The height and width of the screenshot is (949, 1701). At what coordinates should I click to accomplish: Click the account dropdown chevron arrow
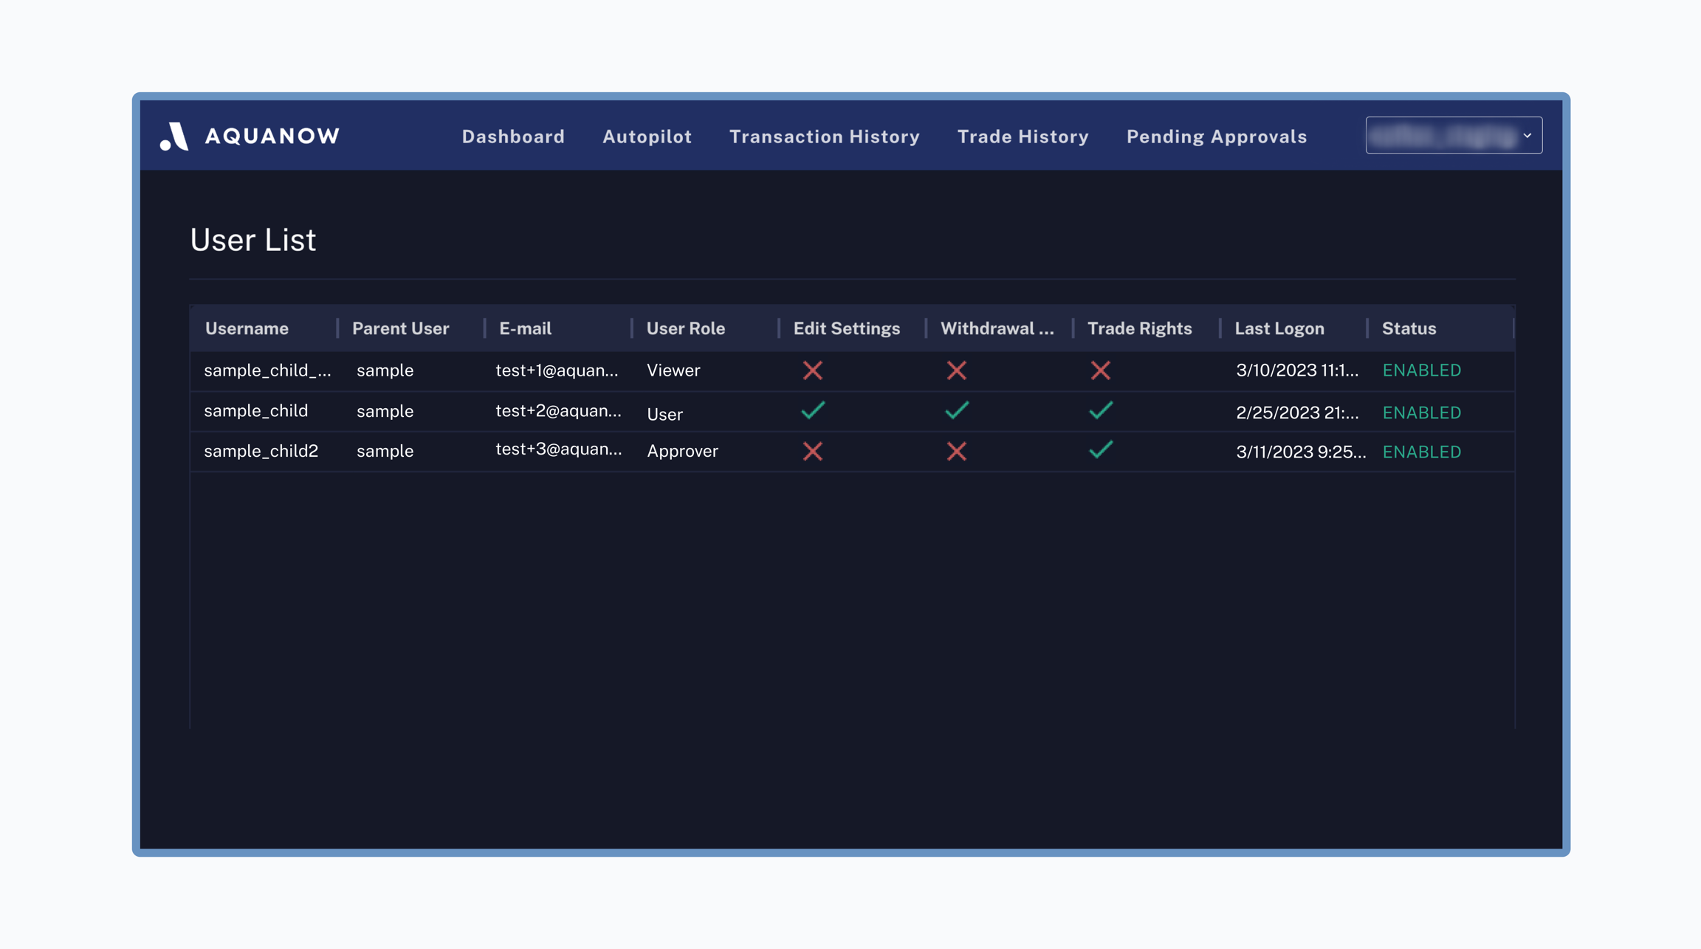[1528, 136]
